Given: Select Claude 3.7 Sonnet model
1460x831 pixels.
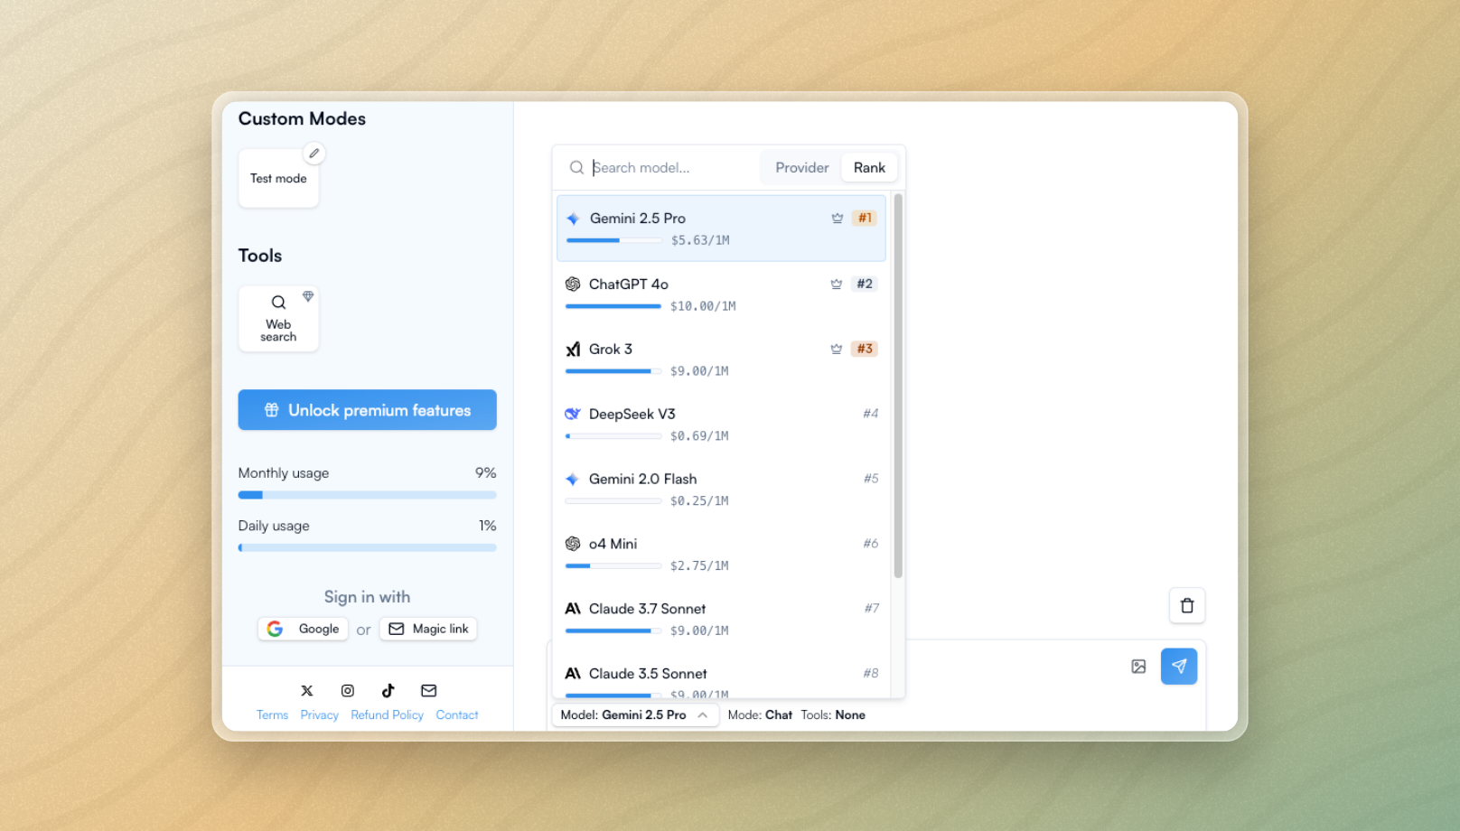Looking at the screenshot, I should click(x=721, y=620).
